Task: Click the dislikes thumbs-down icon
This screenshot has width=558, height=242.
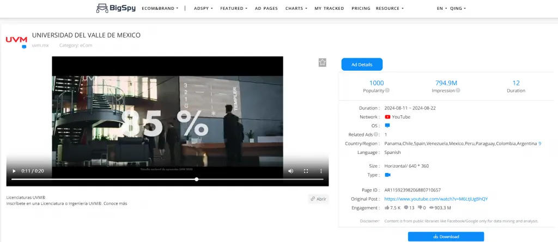Action: [x=420, y=208]
